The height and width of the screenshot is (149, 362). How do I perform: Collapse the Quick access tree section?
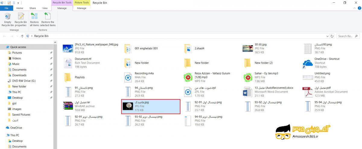click(x=3, y=47)
